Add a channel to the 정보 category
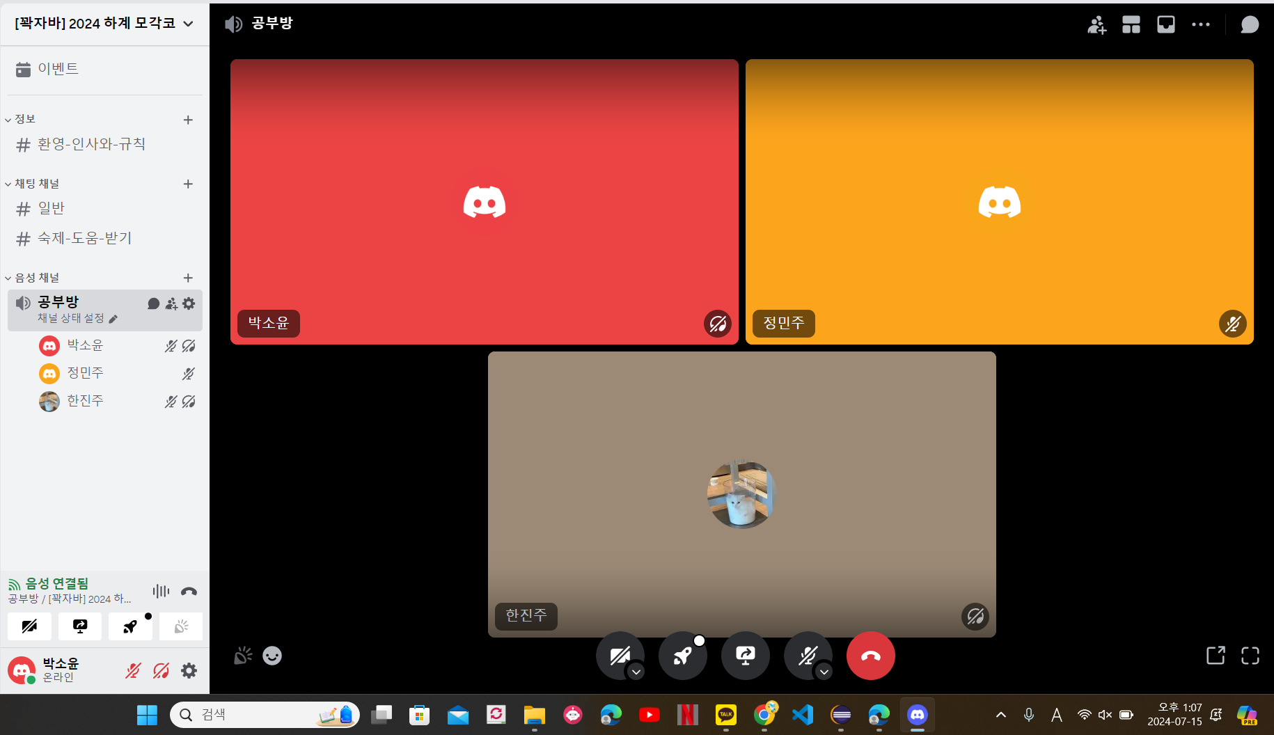Image resolution: width=1274 pixels, height=735 pixels. tap(188, 120)
